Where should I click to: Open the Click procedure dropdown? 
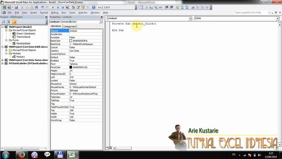click(278, 19)
